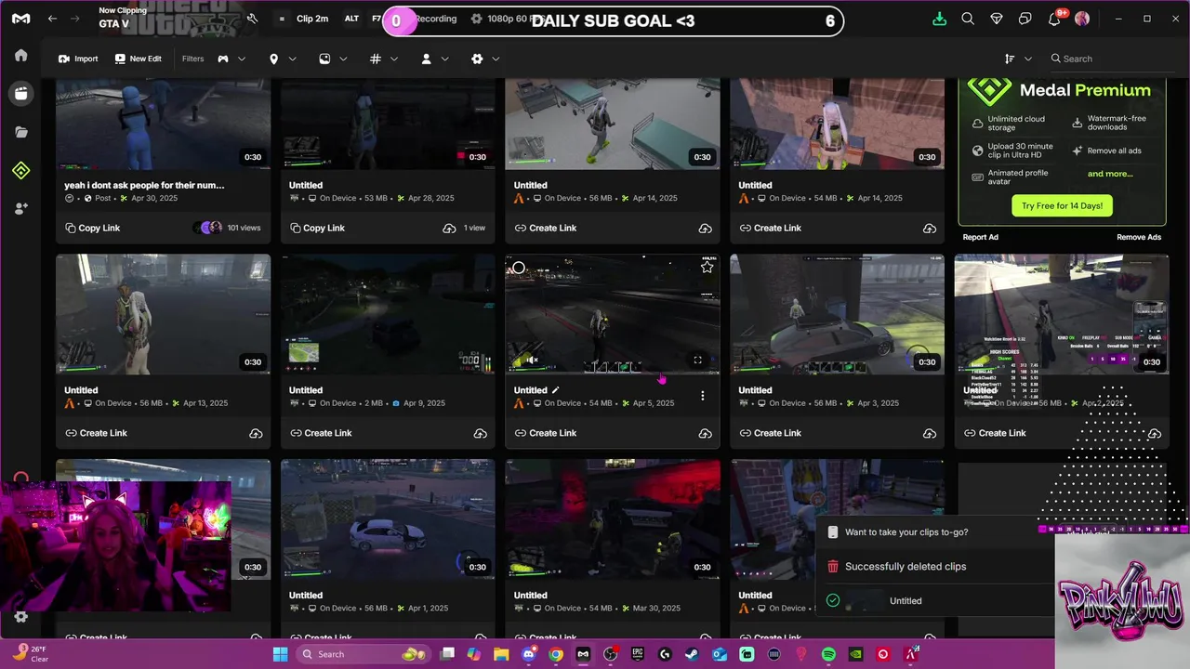This screenshot has width=1190, height=669.
Task: Toggle the Recording status in top bar
Action: (435, 19)
